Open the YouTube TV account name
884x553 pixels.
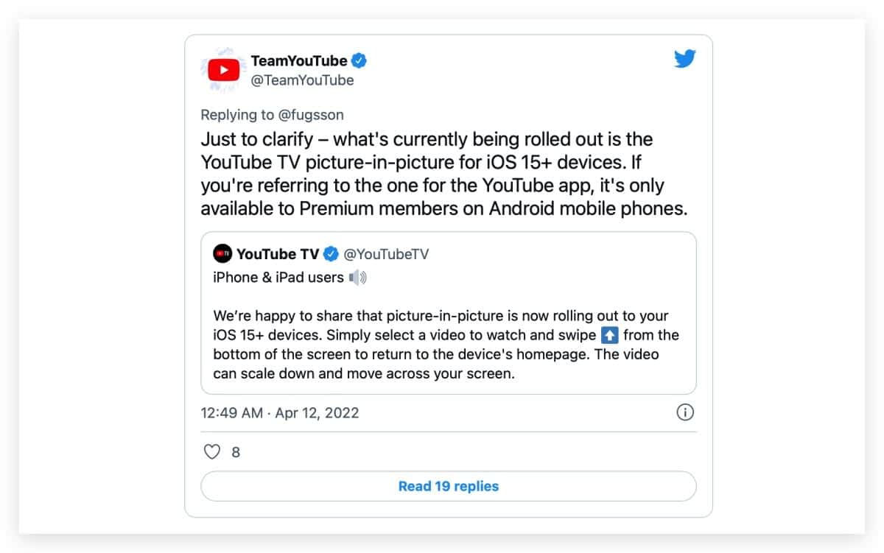(x=278, y=254)
